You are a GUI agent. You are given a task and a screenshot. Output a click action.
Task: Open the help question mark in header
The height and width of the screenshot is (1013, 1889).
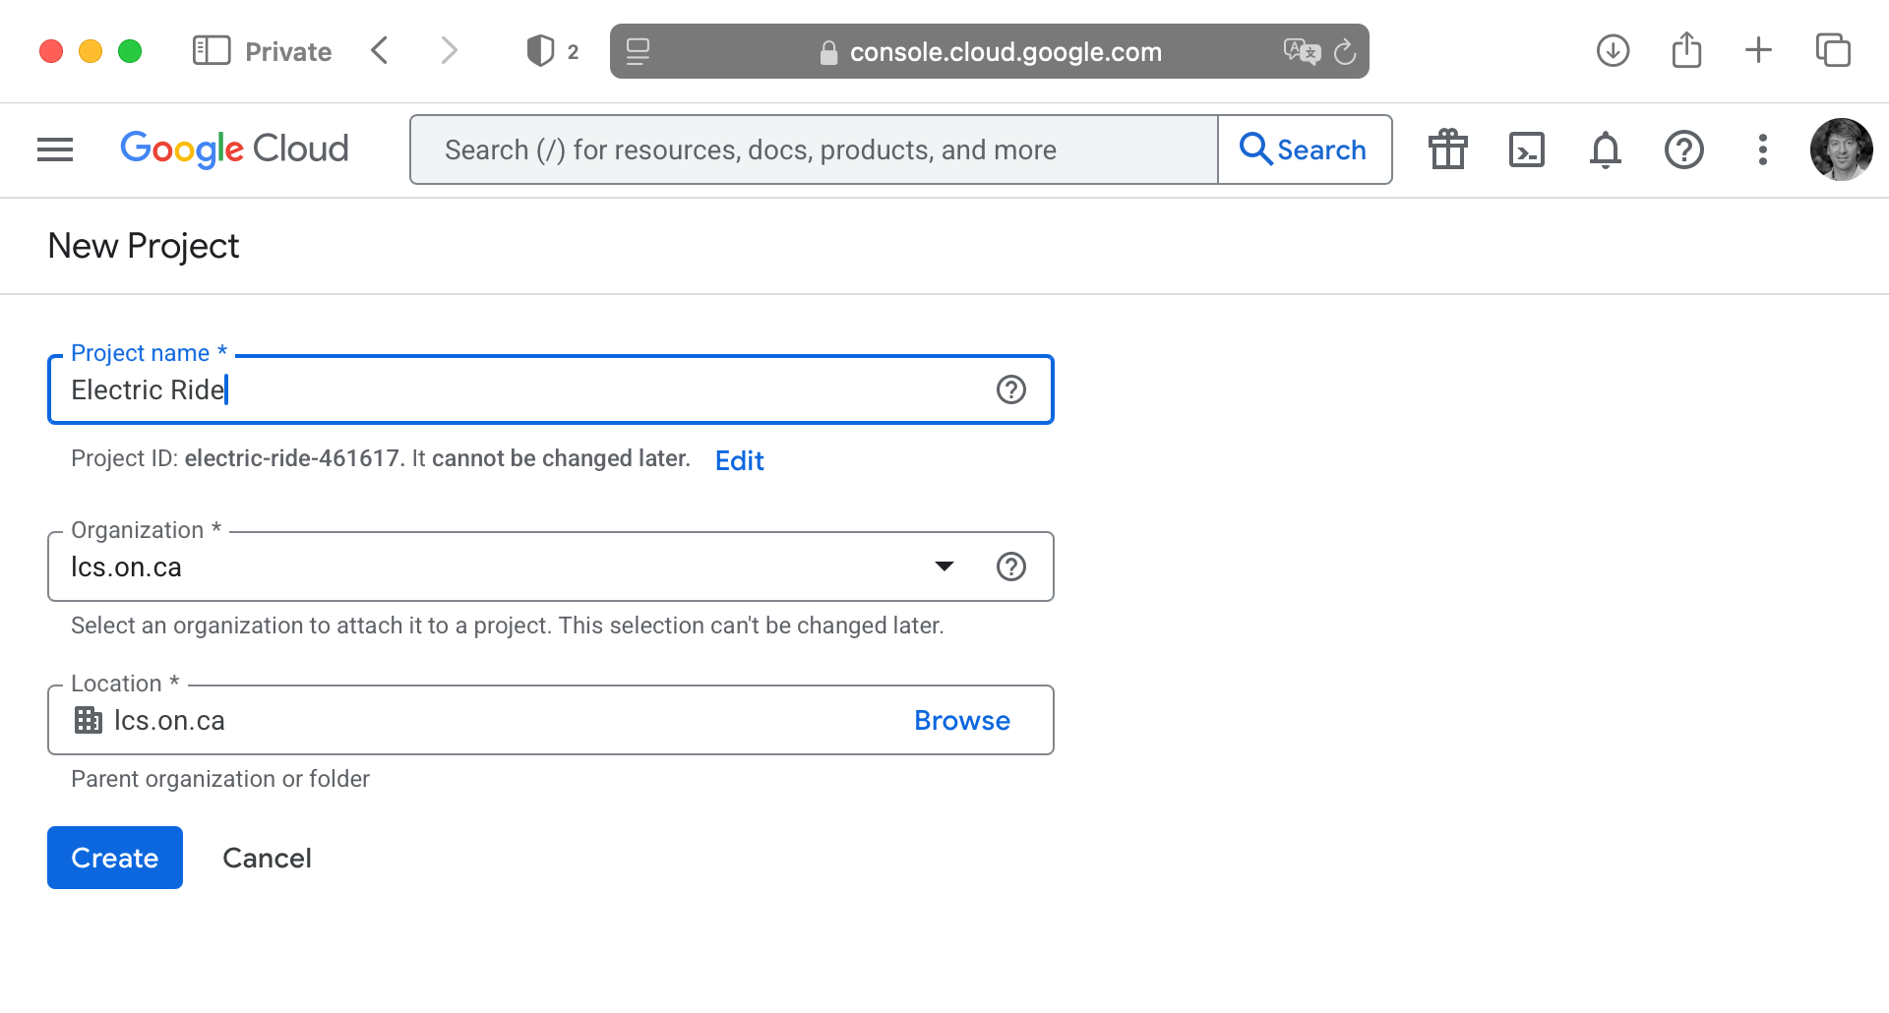coord(1684,149)
